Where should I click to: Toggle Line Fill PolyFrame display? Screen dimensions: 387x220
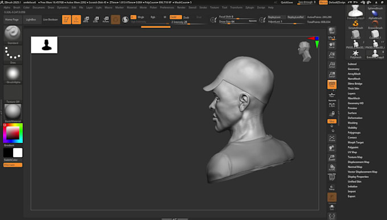pyautogui.click(x=332, y=177)
